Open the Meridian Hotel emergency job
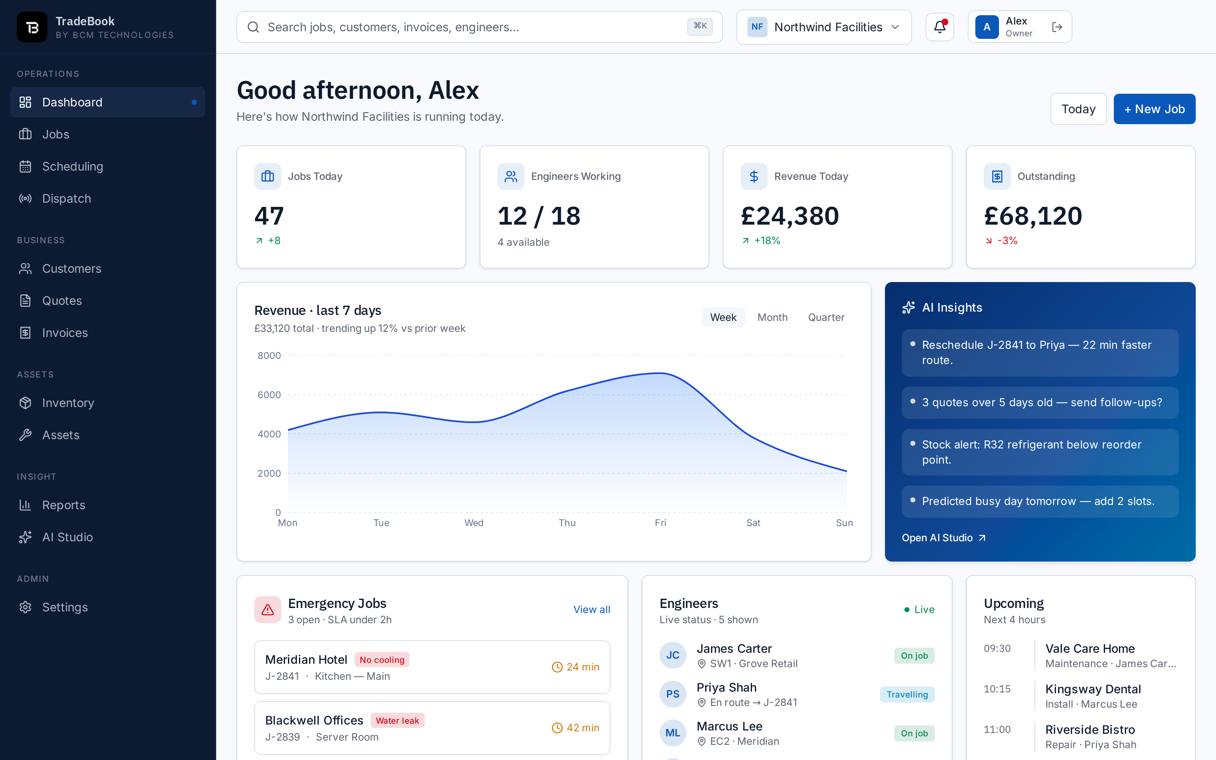Screen dimensions: 1216x760 pyautogui.click(x=432, y=667)
